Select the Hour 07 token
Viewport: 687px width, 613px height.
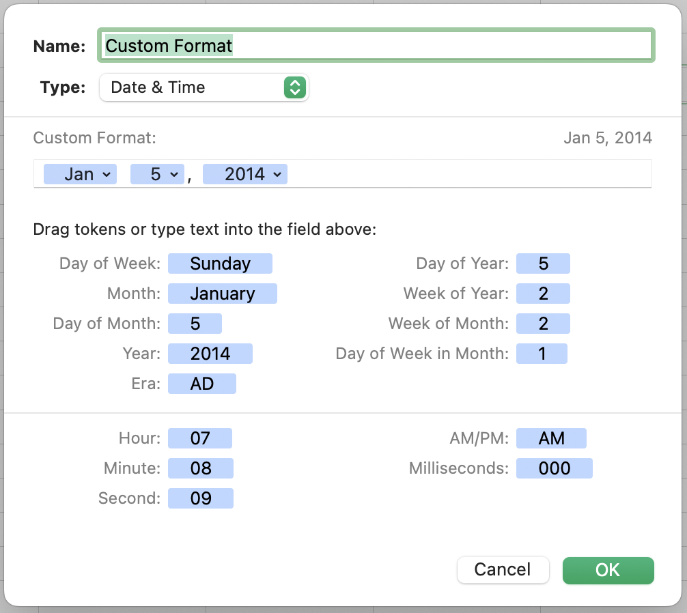pyautogui.click(x=200, y=438)
